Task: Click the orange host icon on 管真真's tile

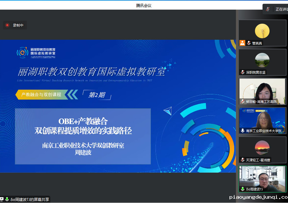Action: pyautogui.click(x=243, y=43)
